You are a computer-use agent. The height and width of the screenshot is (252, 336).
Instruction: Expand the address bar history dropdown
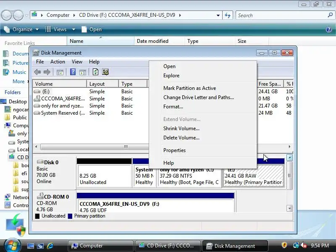coord(218,15)
